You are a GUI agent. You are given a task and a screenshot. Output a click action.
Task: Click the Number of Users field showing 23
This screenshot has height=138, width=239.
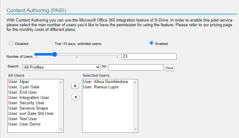[x=149, y=57]
